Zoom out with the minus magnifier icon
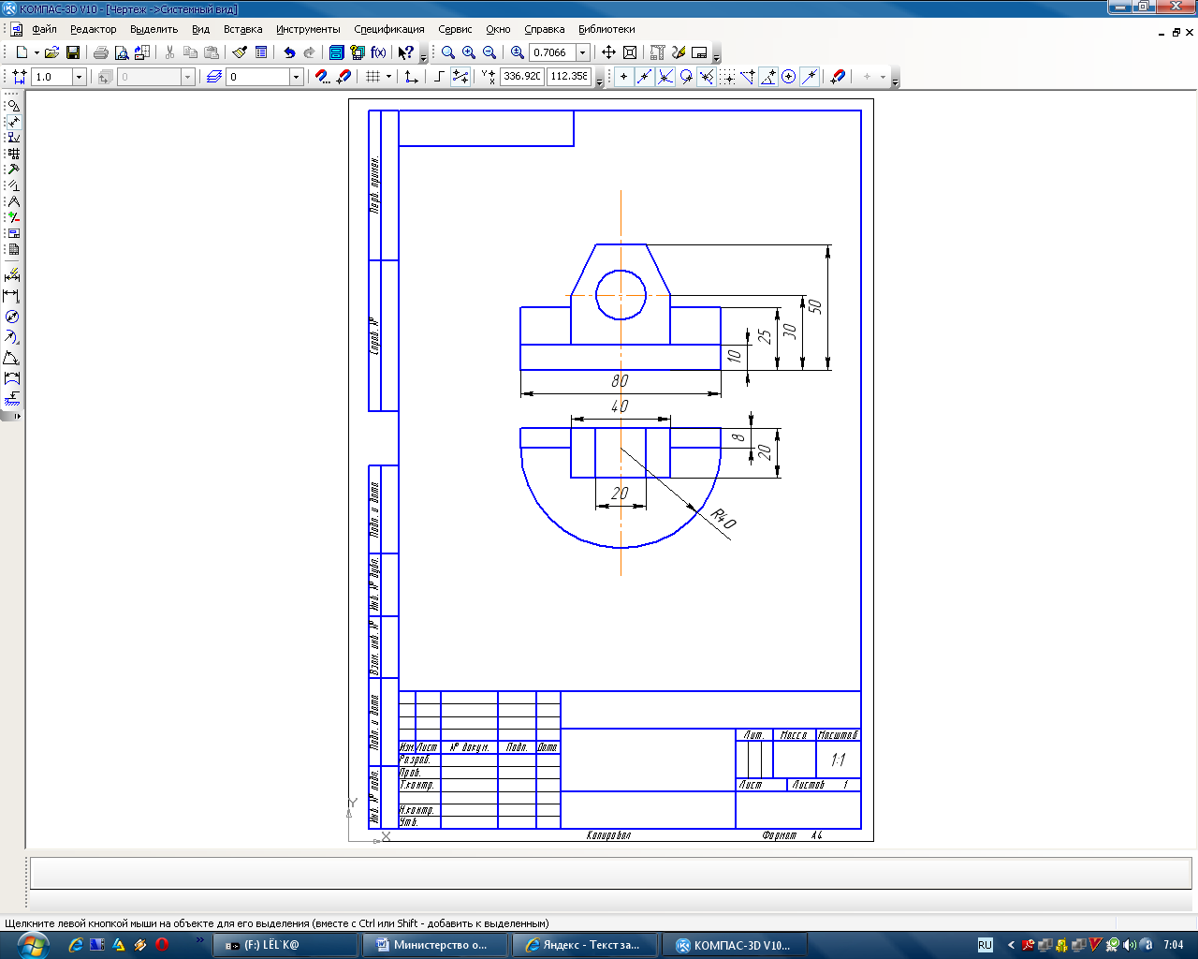 click(489, 52)
